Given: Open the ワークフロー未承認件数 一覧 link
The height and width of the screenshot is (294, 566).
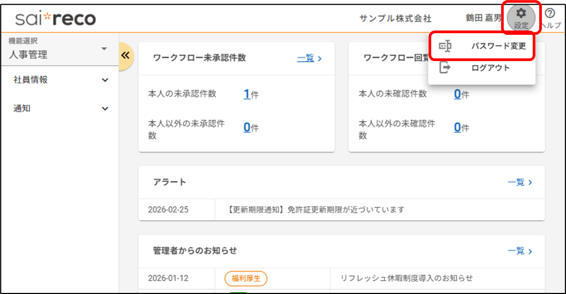Looking at the screenshot, I should coord(309,58).
